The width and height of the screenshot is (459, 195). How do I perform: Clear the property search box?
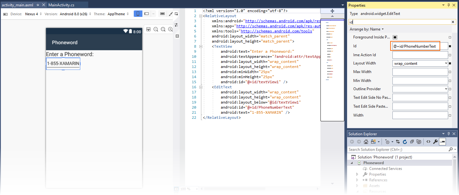(453, 22)
